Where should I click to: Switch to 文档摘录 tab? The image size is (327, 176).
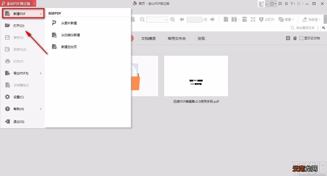coord(148,39)
